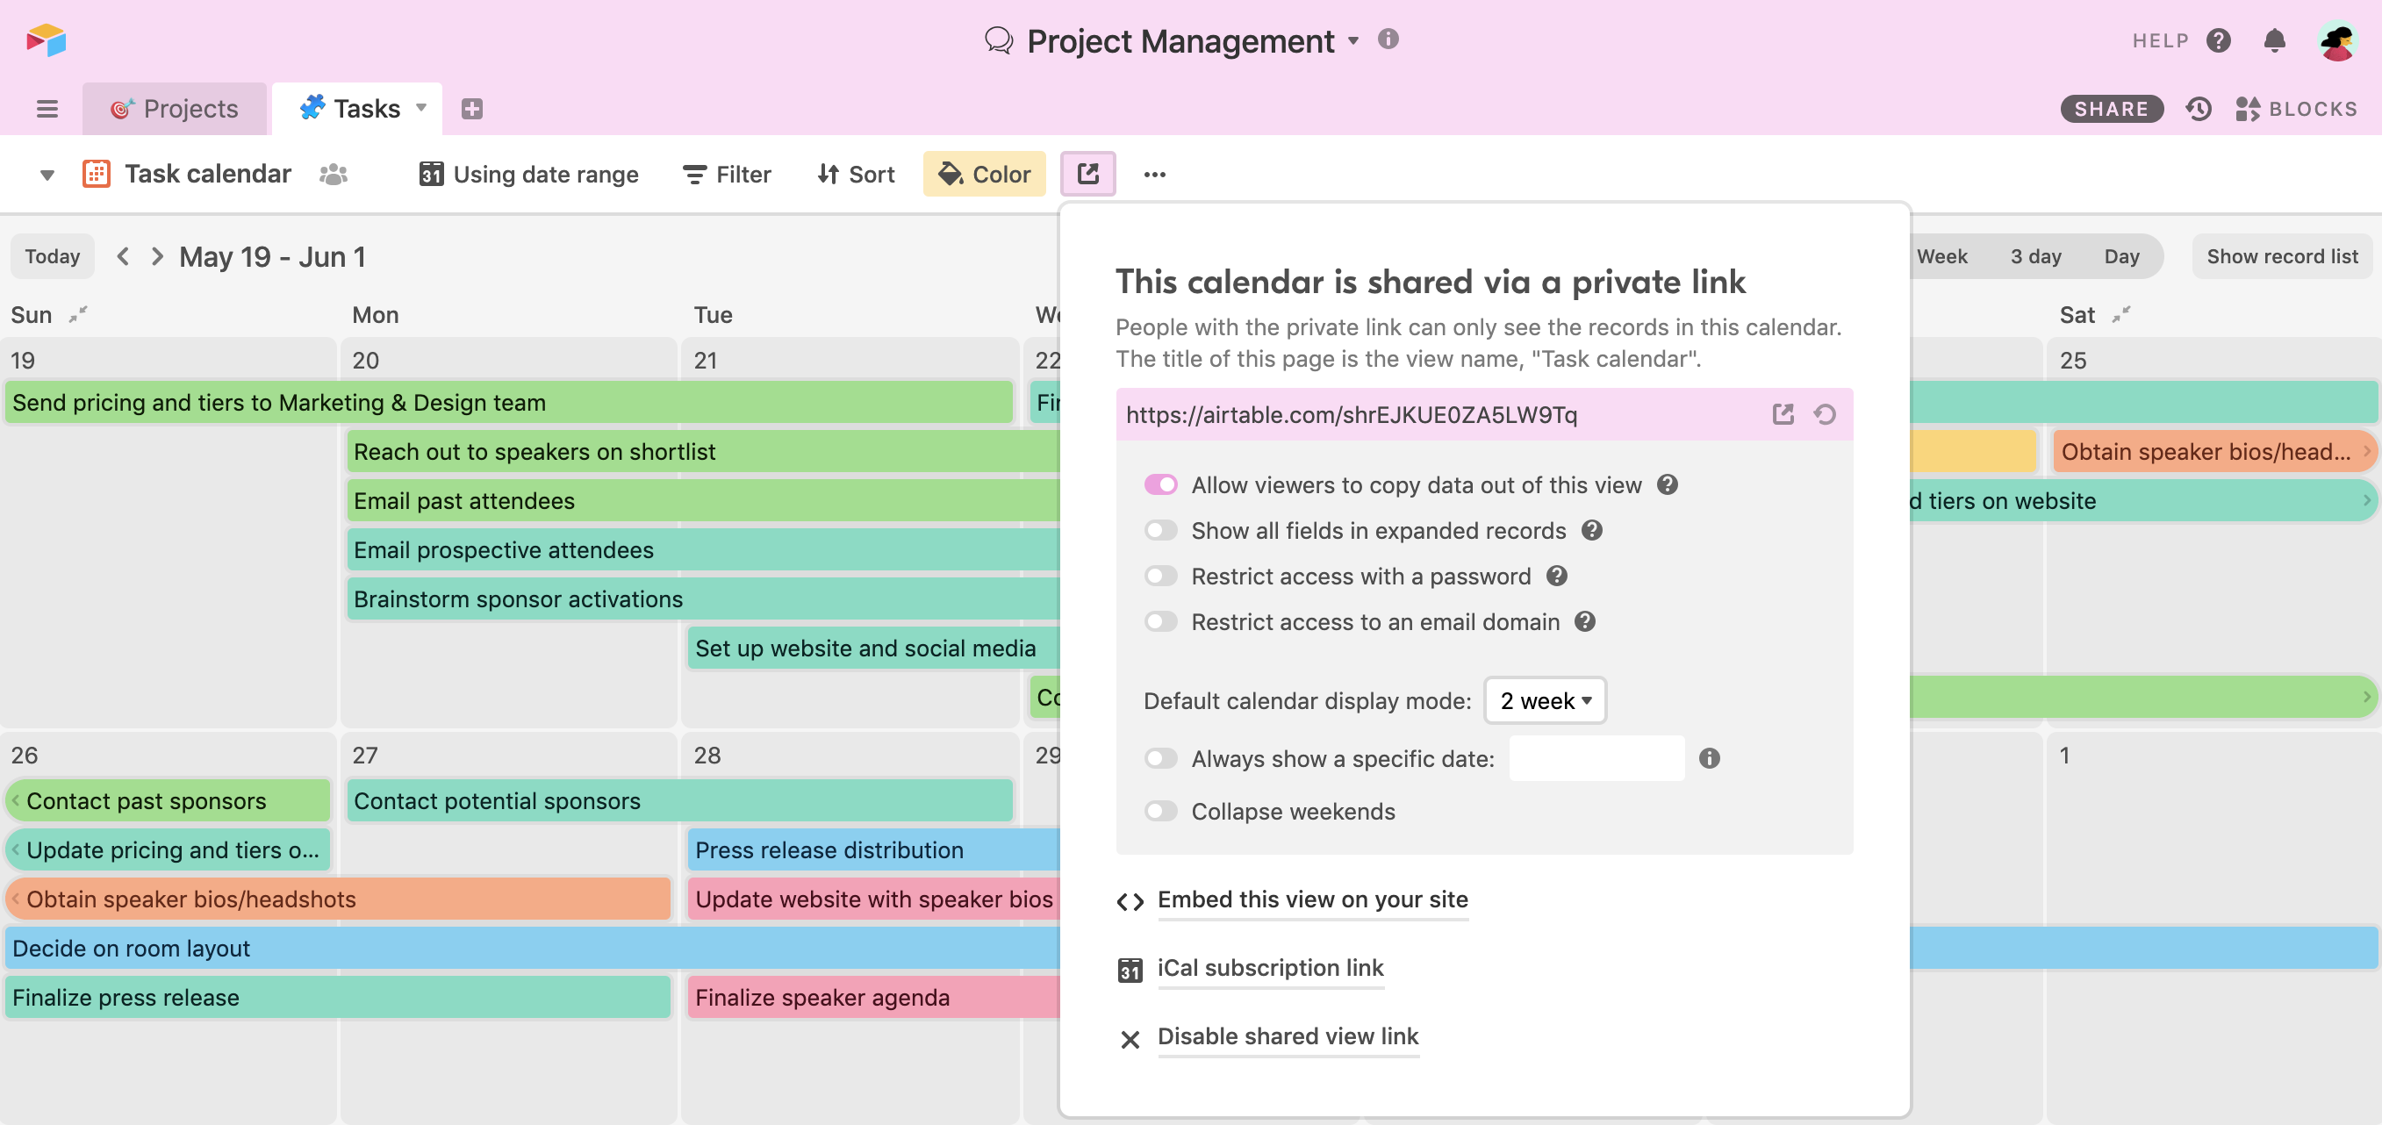Open the share view icon in toolbar
The height and width of the screenshot is (1125, 2382).
[x=1087, y=174]
